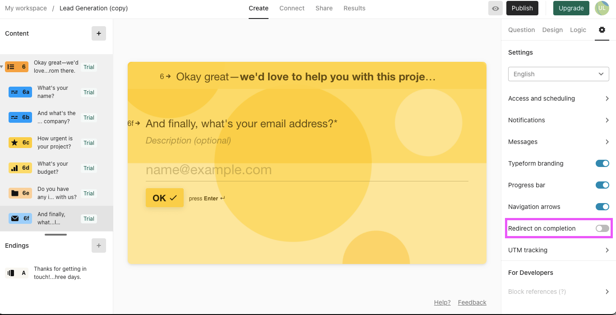Screen dimensions: 616x315
Task: Open the form preview eye icon
Action: point(495,8)
